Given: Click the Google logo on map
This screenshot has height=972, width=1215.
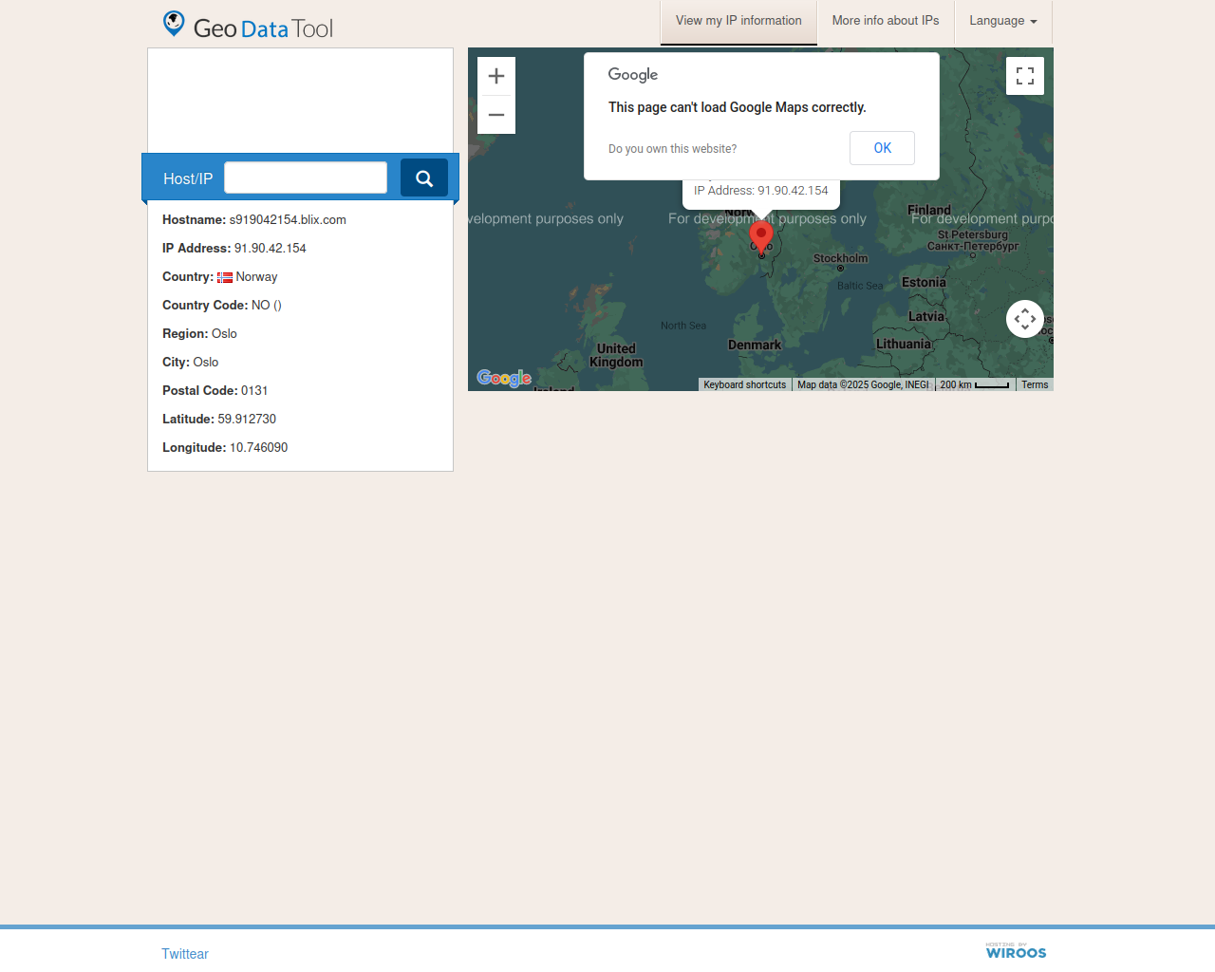Looking at the screenshot, I should (504, 378).
